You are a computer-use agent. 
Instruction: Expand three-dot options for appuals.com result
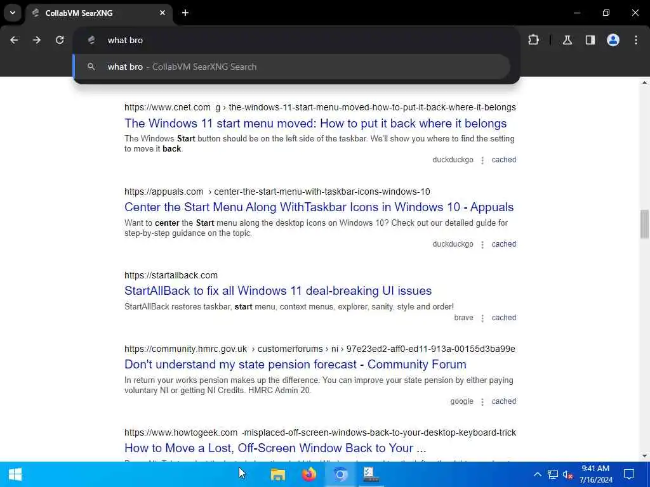click(482, 245)
